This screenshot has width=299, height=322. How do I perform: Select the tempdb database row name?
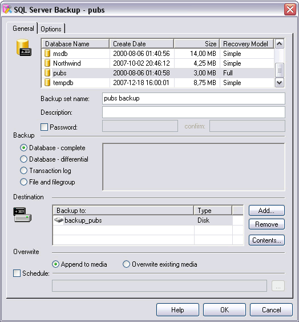click(63, 83)
